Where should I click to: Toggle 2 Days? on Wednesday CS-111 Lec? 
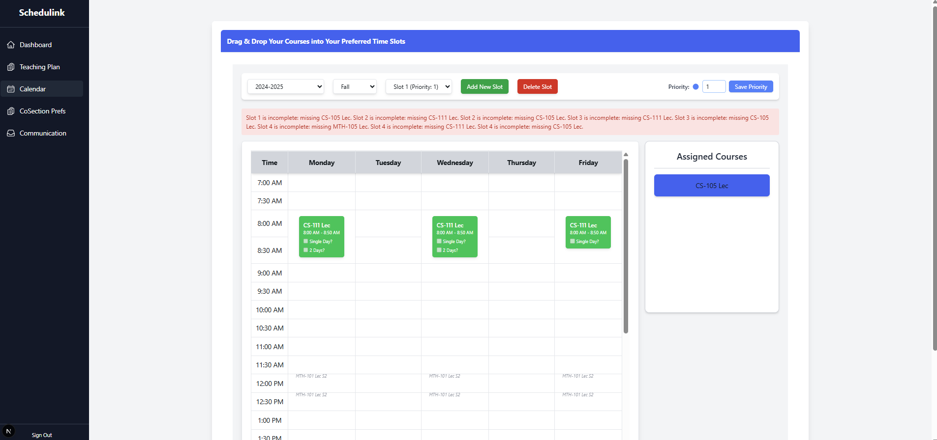(439, 250)
